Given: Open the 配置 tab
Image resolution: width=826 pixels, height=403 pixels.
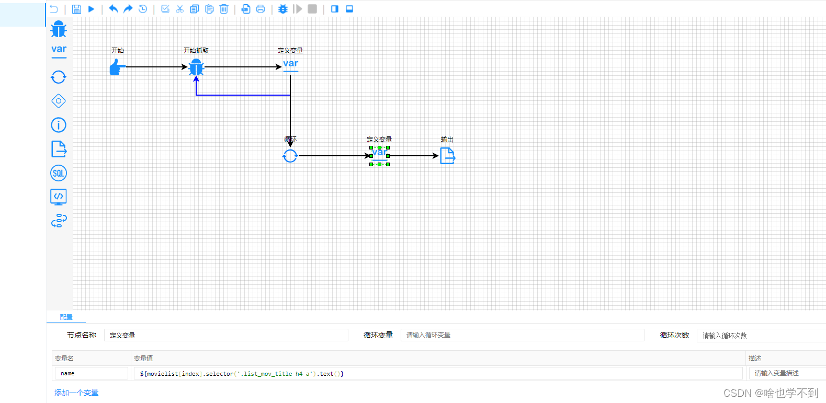Looking at the screenshot, I should (x=66, y=317).
